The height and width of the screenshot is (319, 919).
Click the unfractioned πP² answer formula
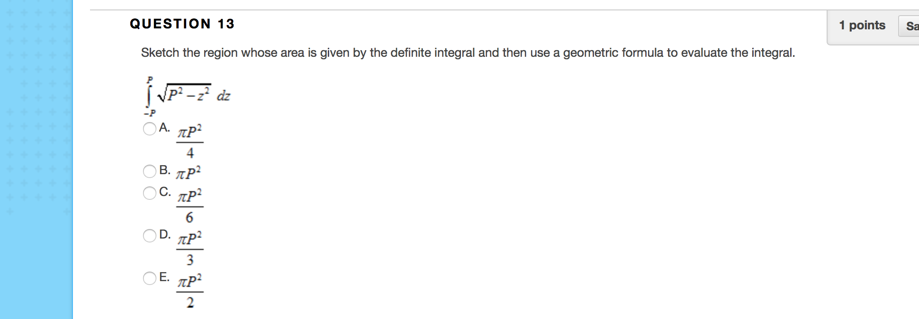coord(189,172)
